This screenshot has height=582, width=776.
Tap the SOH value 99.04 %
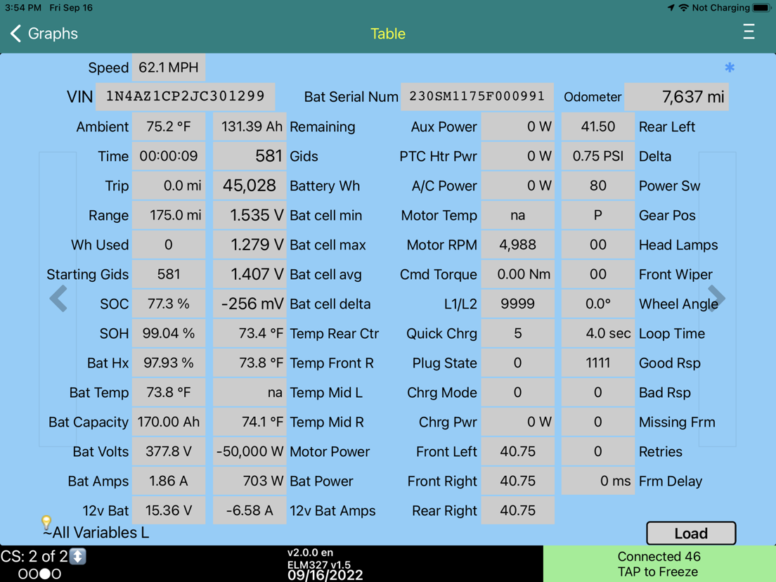point(169,333)
